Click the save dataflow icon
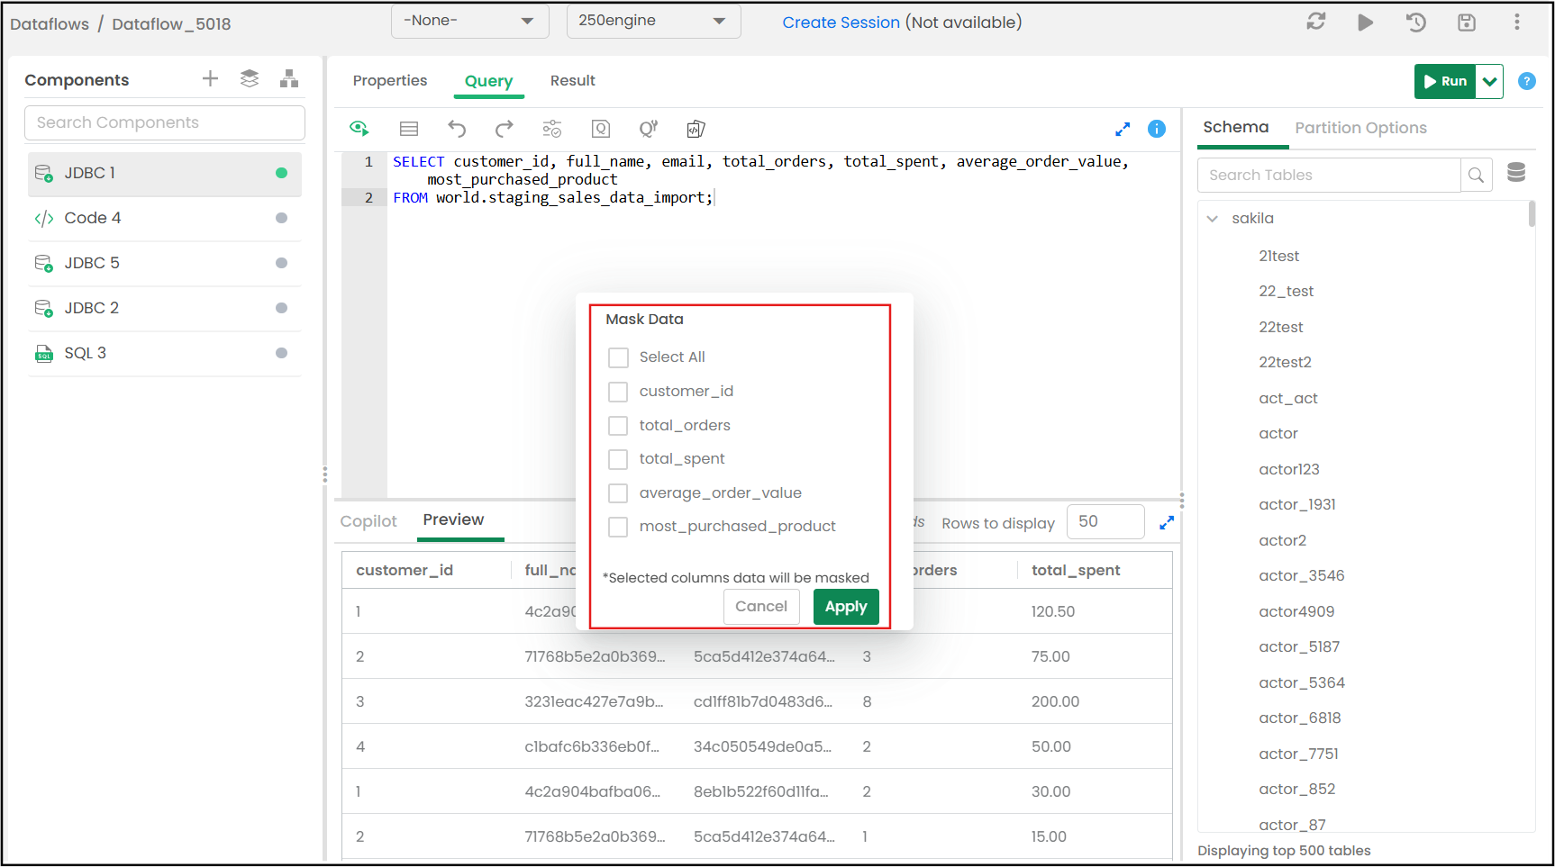The width and height of the screenshot is (1555, 867). pos(1467,23)
